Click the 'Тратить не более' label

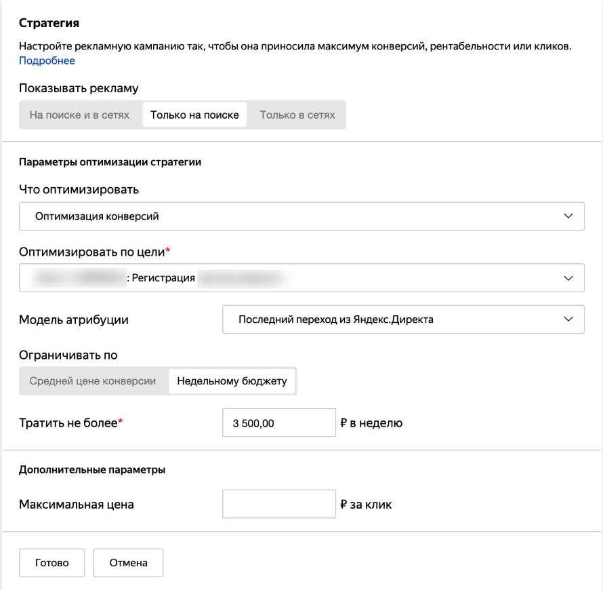point(70,424)
